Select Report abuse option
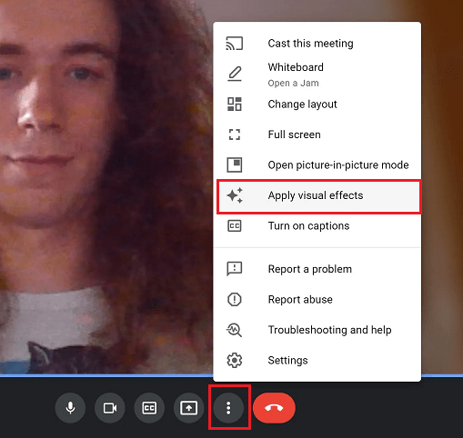463x438 pixels. [317, 300]
